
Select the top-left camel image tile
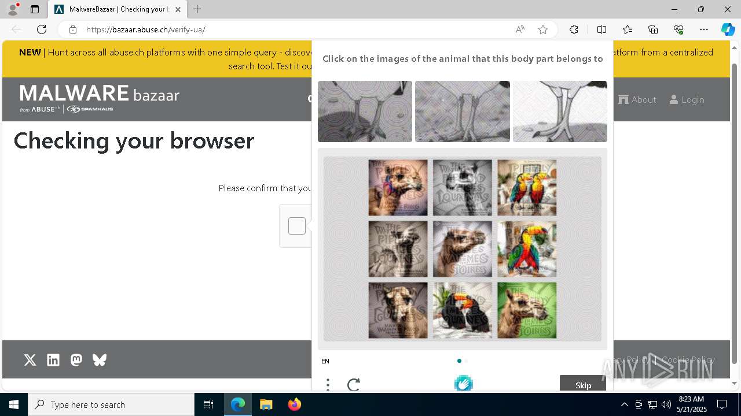pyautogui.click(x=398, y=188)
